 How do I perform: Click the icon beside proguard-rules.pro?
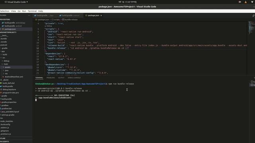click(x=1, y=93)
